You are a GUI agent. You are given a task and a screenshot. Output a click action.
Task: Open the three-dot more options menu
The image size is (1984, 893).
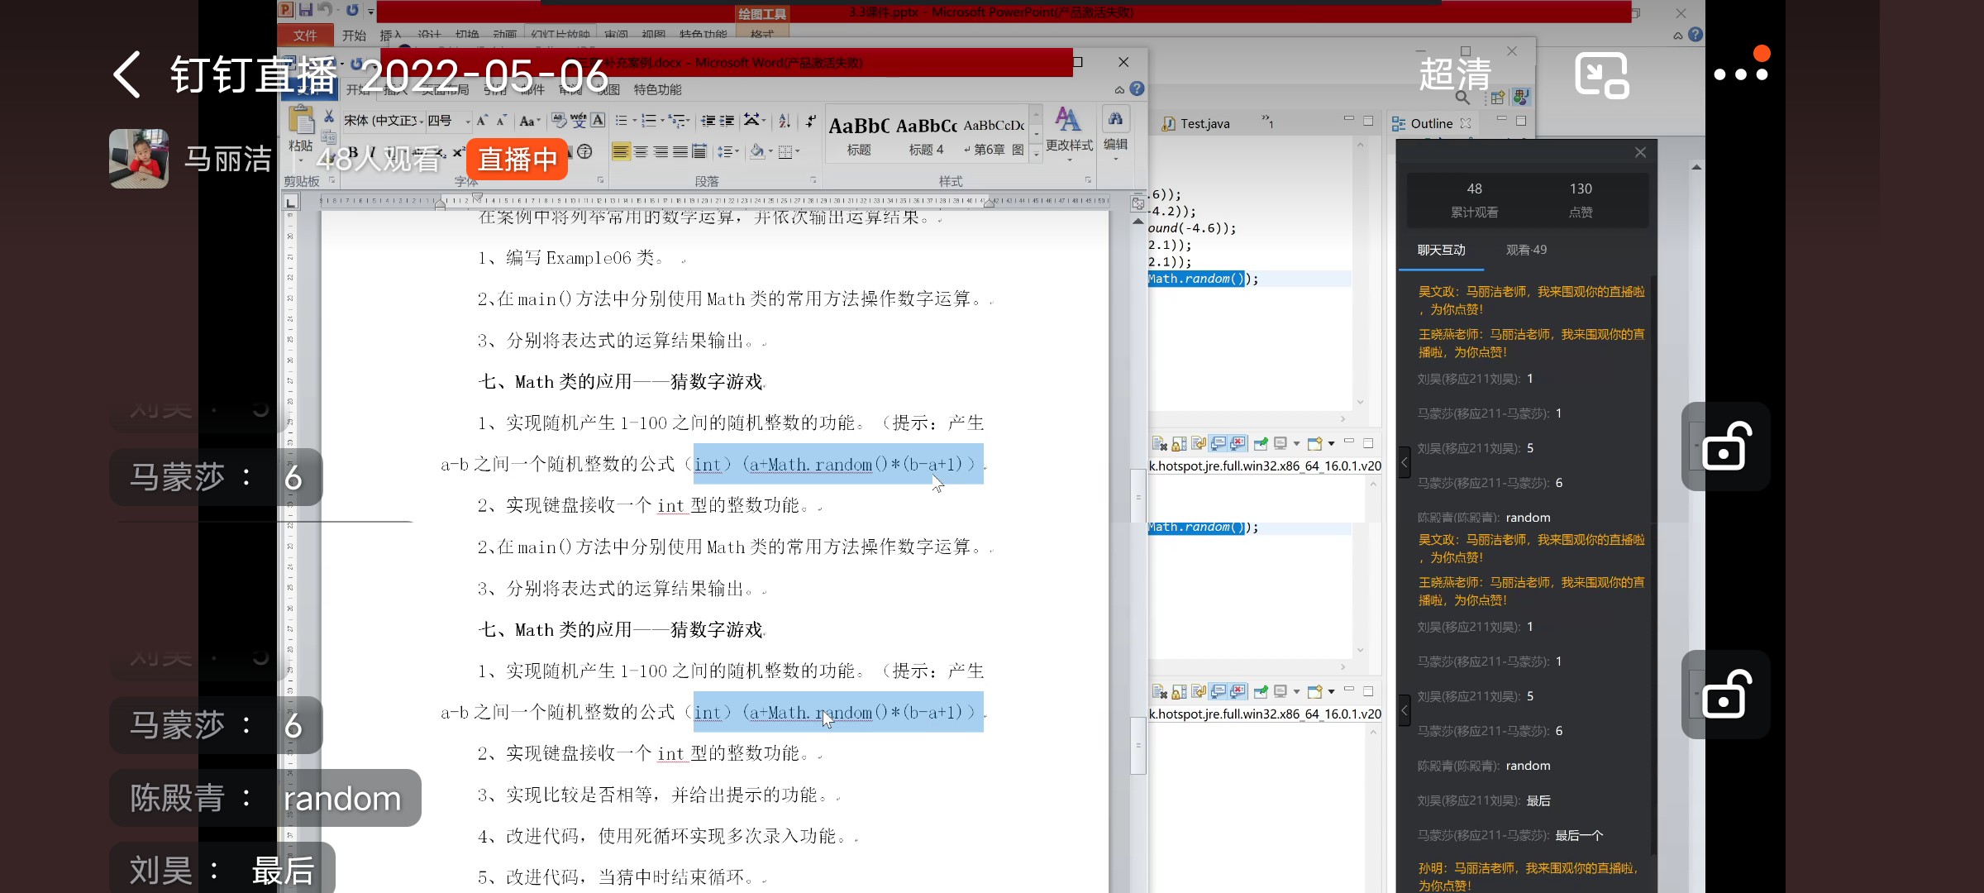tap(1739, 74)
